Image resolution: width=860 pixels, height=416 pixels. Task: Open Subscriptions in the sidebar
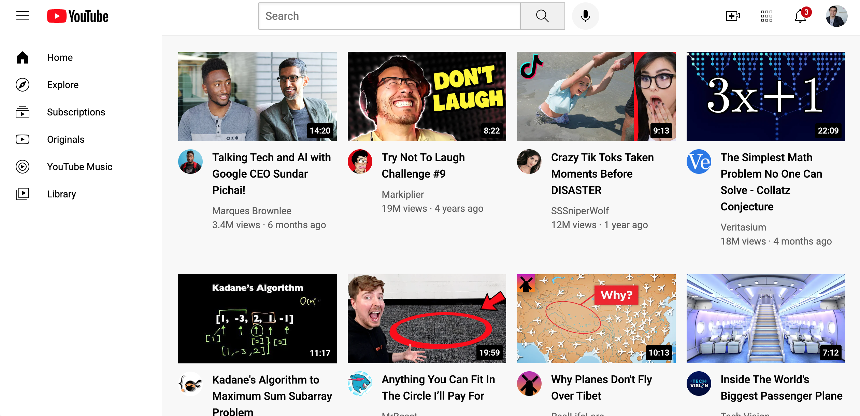[x=76, y=112]
